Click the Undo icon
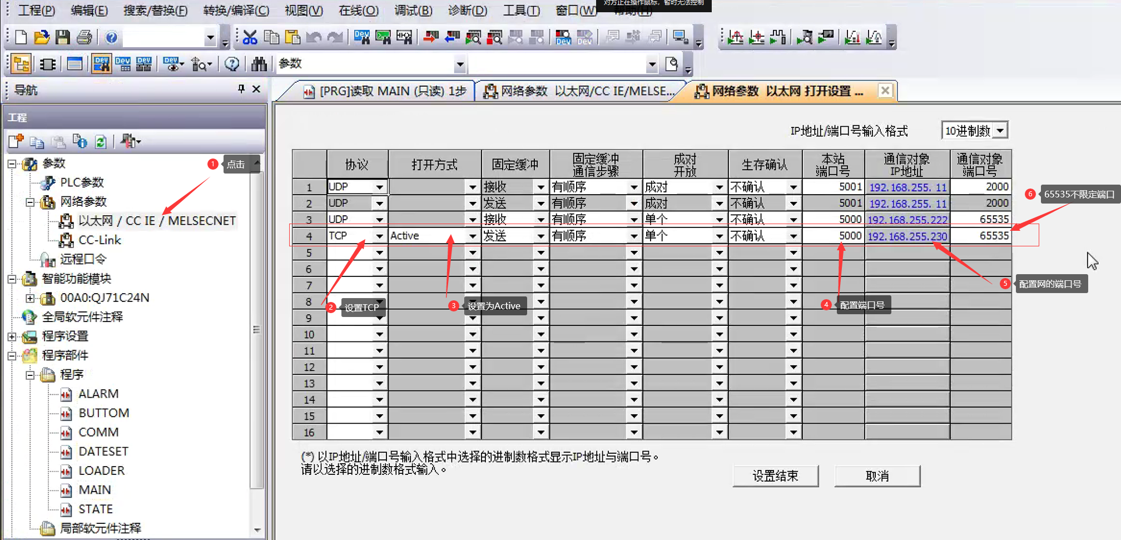 pos(314,37)
